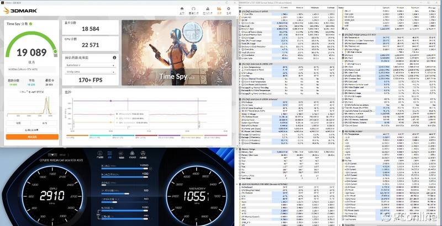Click the info icon in game performance panel
This screenshot has width=442, height=226.
(115, 57)
